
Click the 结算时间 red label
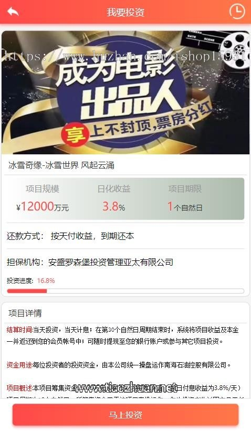tap(19, 330)
